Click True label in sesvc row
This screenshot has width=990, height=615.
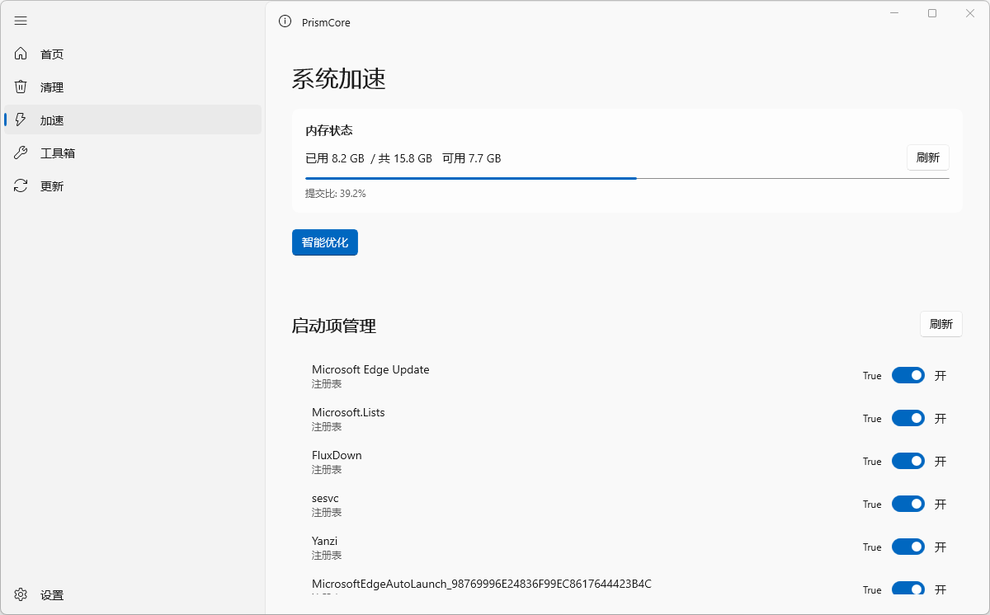[x=872, y=504]
